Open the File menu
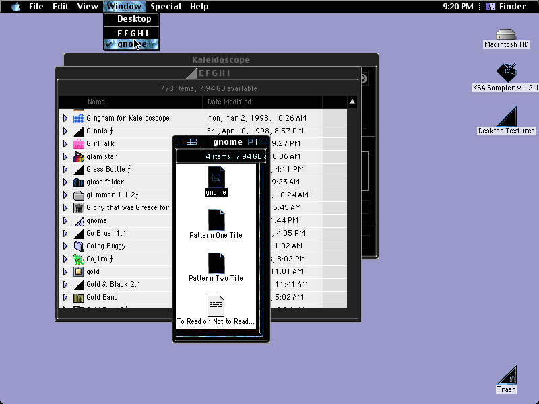The width and height of the screenshot is (539, 404). [36, 7]
